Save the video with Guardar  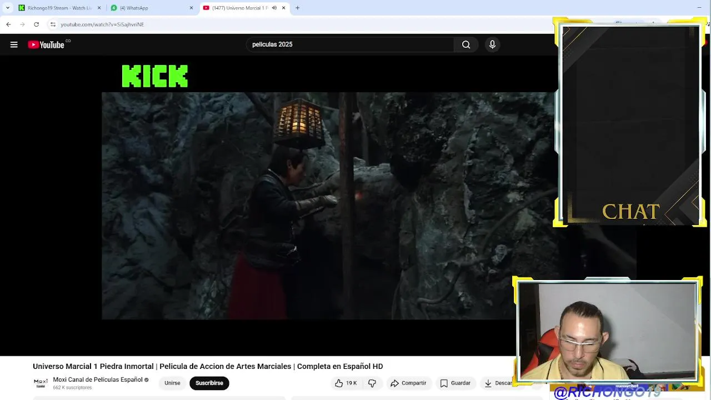coord(455,383)
